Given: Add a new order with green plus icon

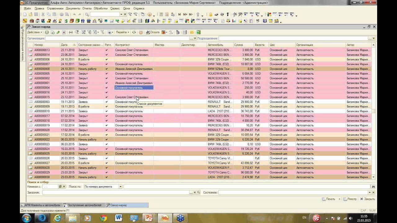Looking at the screenshot, I should click(x=47, y=32).
